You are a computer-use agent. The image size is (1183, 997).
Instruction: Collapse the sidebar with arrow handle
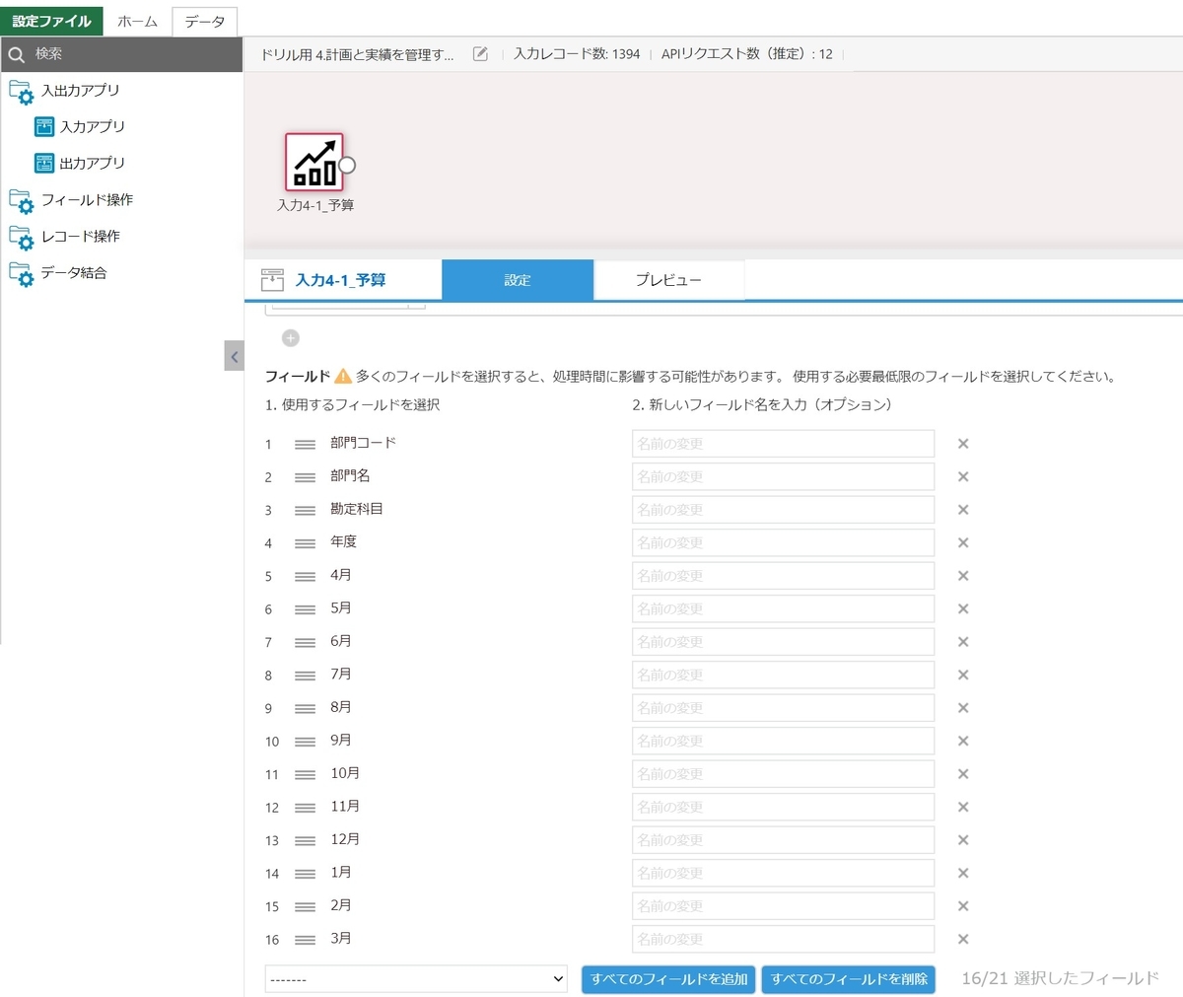coord(234,356)
